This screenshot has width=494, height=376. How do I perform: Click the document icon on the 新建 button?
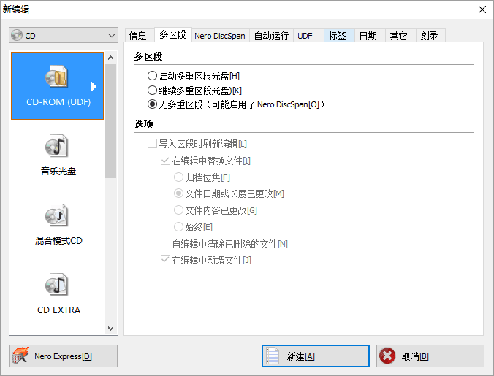click(273, 356)
